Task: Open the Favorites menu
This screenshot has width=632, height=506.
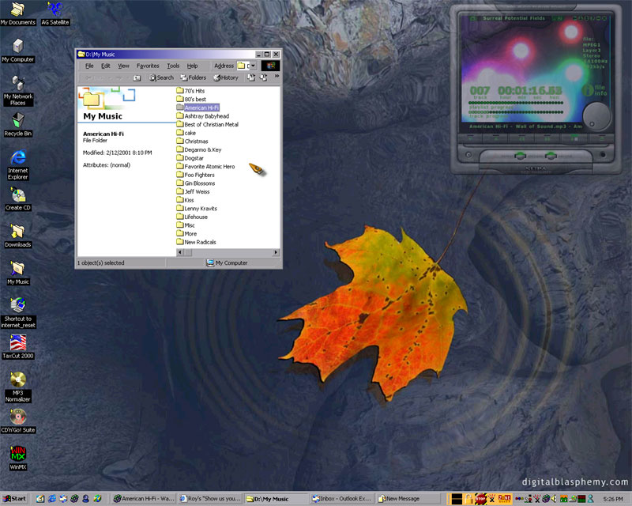Action: 148,66
